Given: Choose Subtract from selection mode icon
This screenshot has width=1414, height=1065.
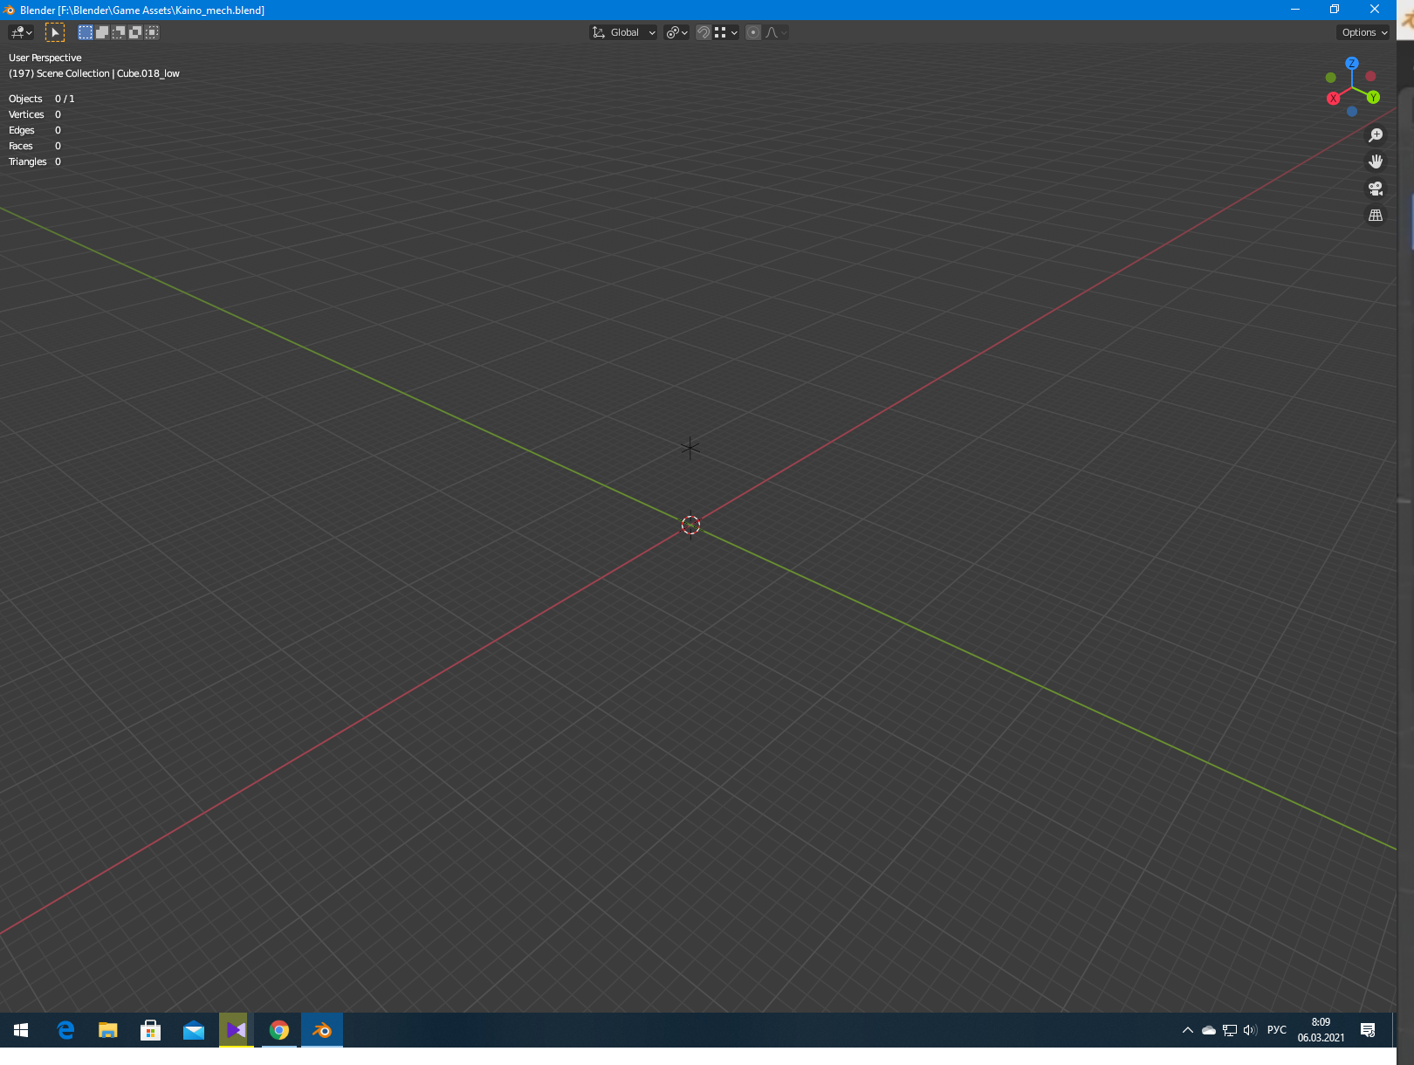Looking at the screenshot, I should pyautogui.click(x=119, y=32).
